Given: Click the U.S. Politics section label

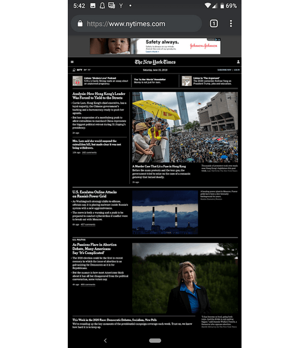Looking at the screenshot, I should (x=79, y=240).
